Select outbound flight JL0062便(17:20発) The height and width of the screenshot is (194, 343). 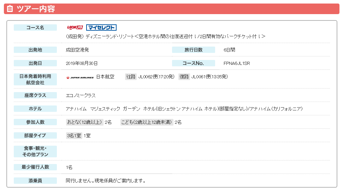pos(156,77)
